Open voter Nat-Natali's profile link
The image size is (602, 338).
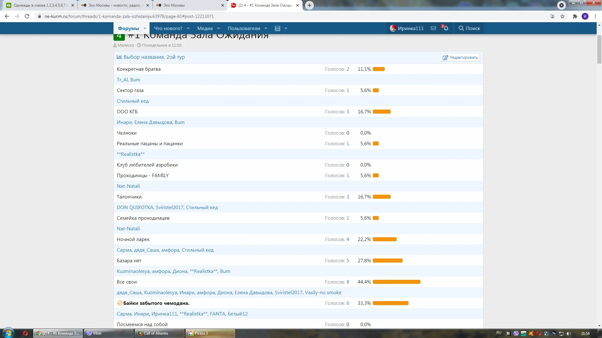(128, 186)
